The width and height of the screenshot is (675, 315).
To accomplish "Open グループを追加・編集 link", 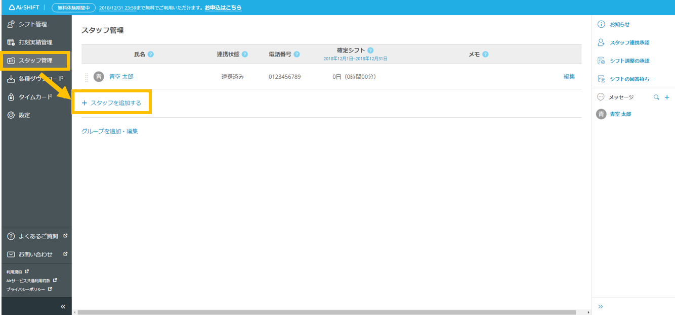I will point(110,131).
